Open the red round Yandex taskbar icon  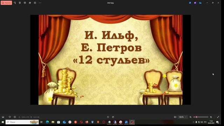(x=76, y=122)
